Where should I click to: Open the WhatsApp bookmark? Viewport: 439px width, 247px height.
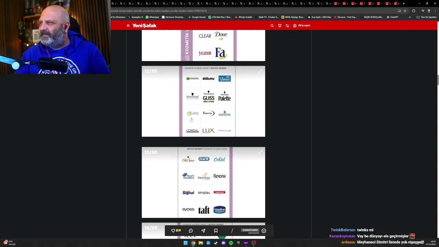click(152, 17)
